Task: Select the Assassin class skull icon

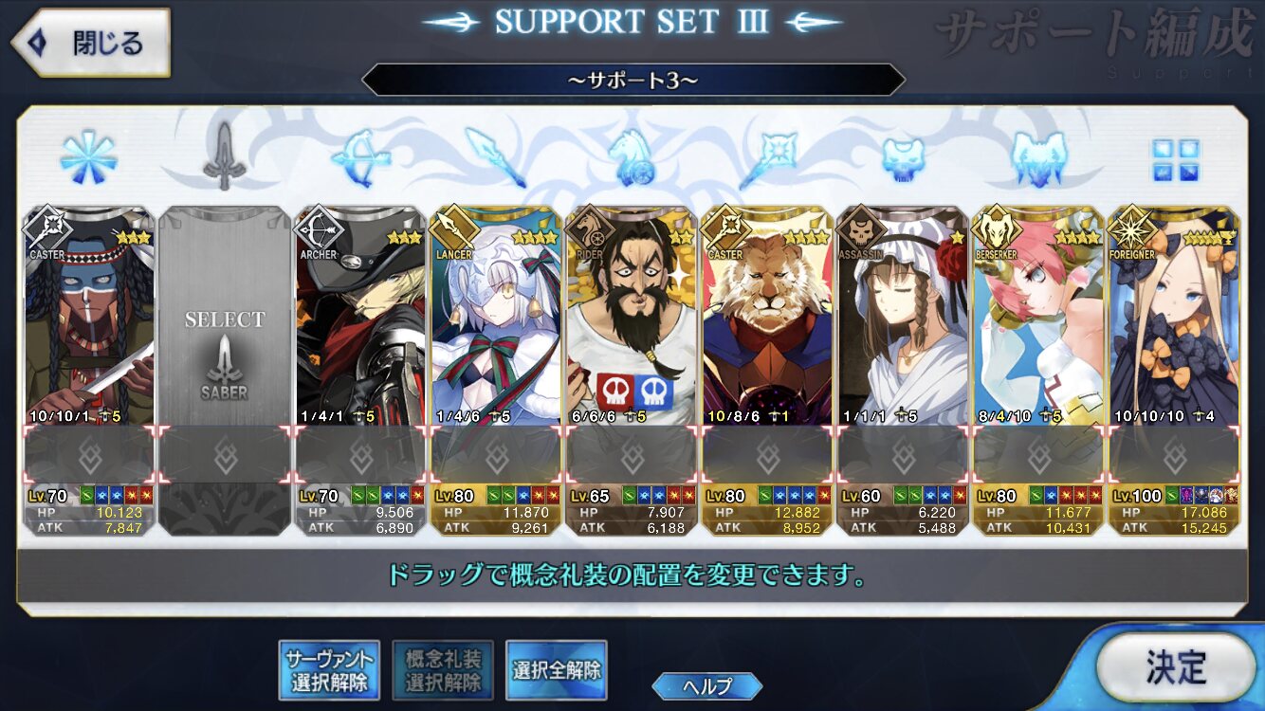Action: click(x=902, y=158)
